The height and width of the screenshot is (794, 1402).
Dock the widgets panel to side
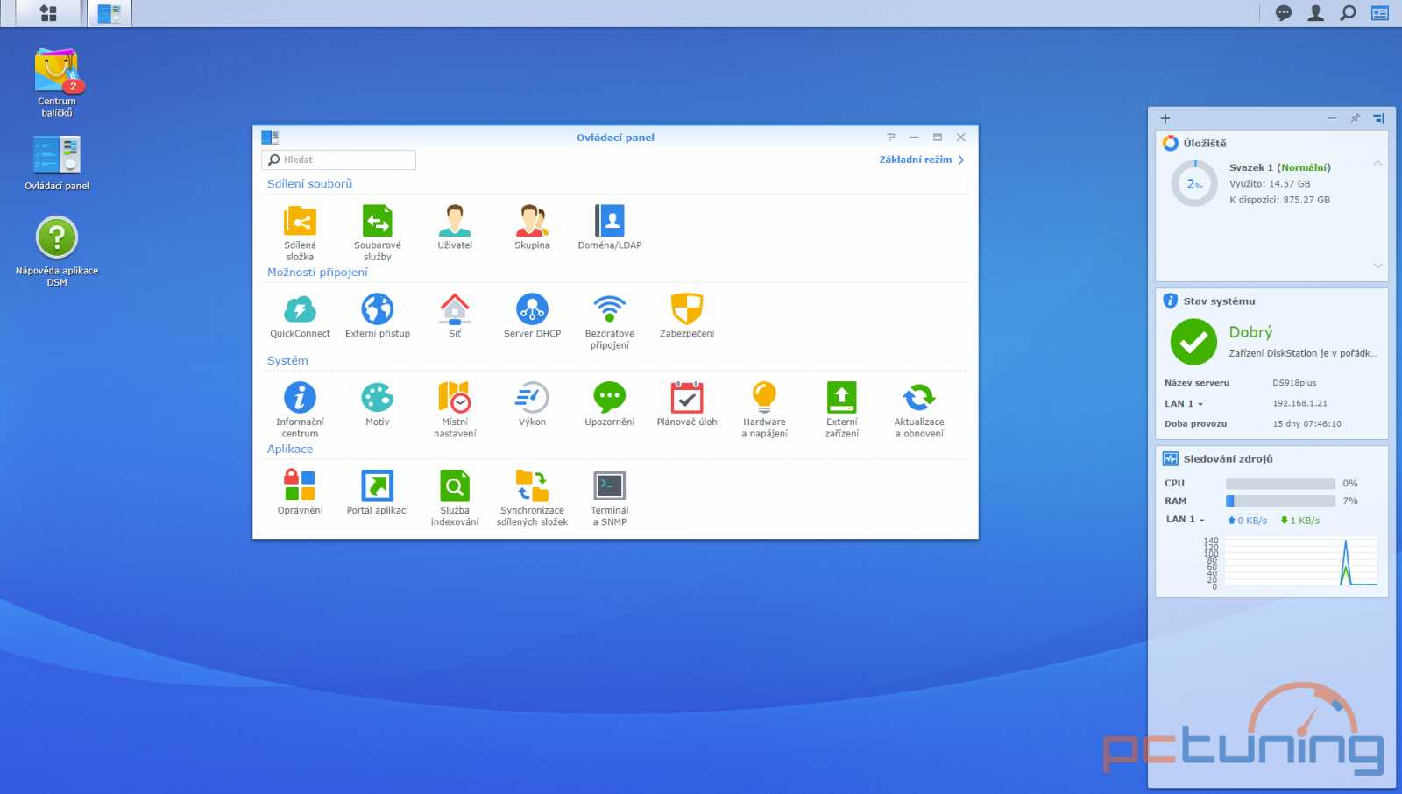[x=1378, y=118]
